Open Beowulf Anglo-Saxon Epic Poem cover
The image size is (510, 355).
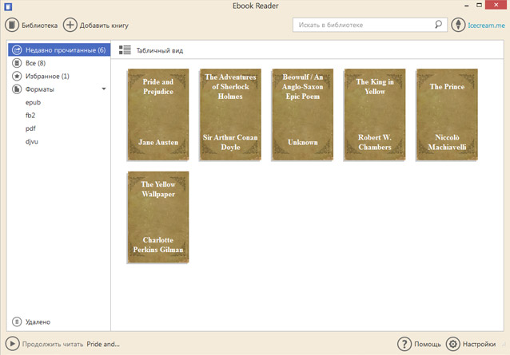pyautogui.click(x=302, y=115)
